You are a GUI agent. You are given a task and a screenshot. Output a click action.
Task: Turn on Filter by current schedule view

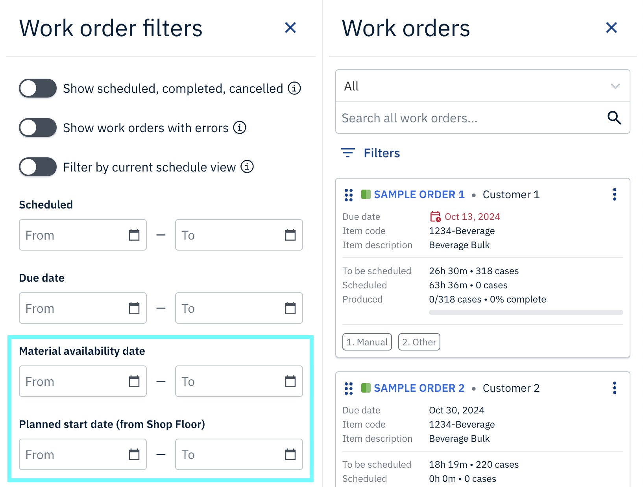tap(38, 167)
